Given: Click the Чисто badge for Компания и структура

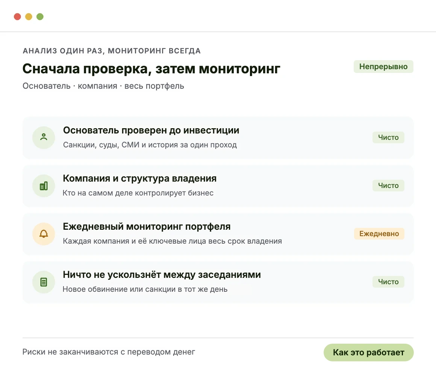Looking at the screenshot, I should pyautogui.click(x=388, y=185).
